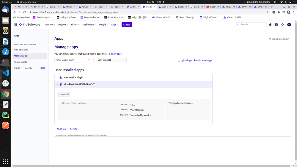The width and height of the screenshot is (297, 167).
Task: Open the Jira help question mark icon
Action: tap(276, 25)
